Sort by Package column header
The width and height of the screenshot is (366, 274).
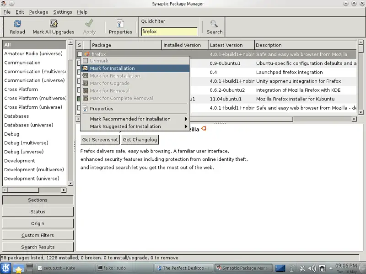point(126,45)
